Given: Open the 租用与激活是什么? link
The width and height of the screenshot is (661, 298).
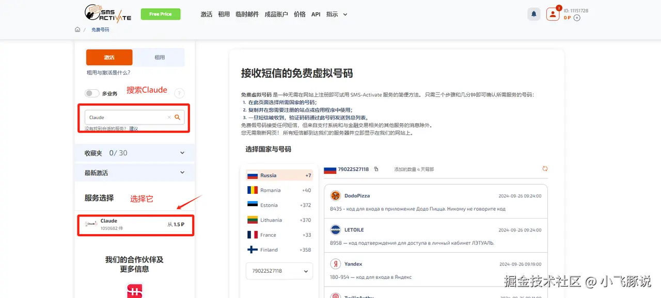Looking at the screenshot, I should pyautogui.click(x=108, y=73).
